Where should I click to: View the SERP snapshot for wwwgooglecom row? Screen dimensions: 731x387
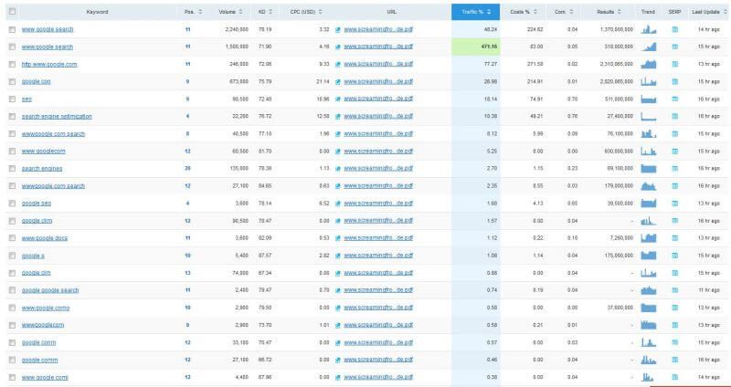[674, 325]
